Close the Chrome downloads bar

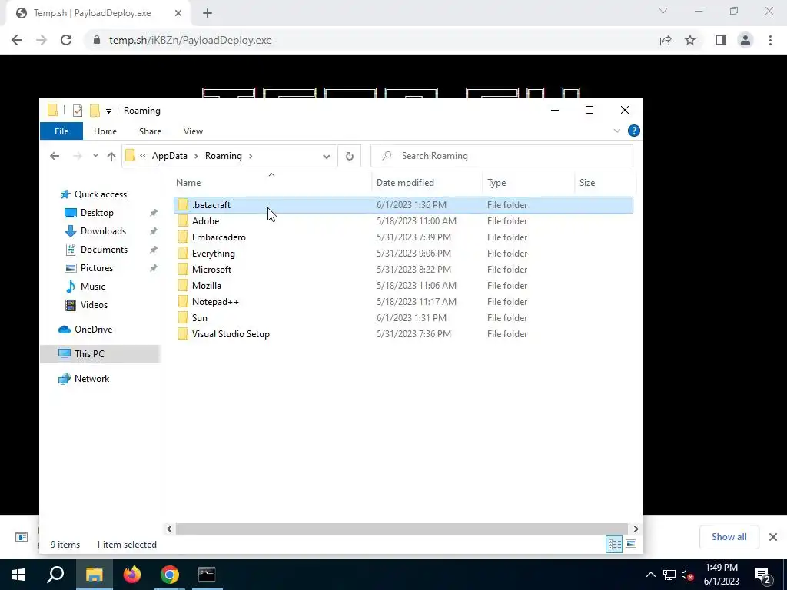tap(773, 537)
